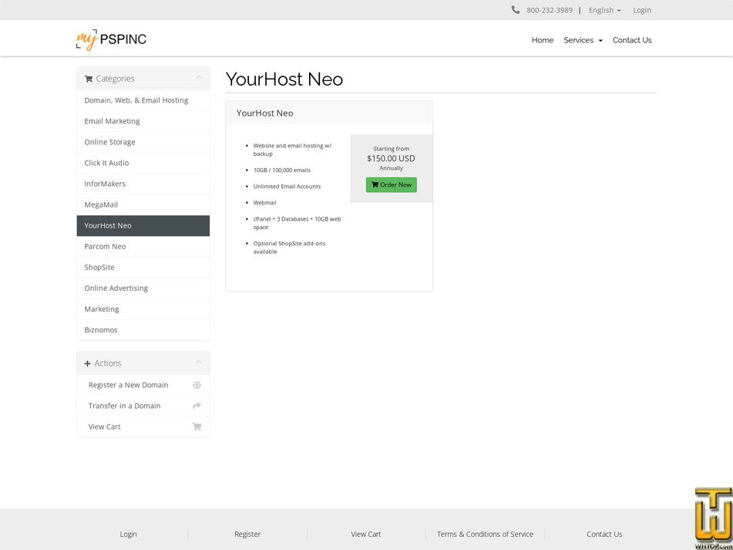Open Biznomos category
The height and width of the screenshot is (550, 733).
pos(143,329)
